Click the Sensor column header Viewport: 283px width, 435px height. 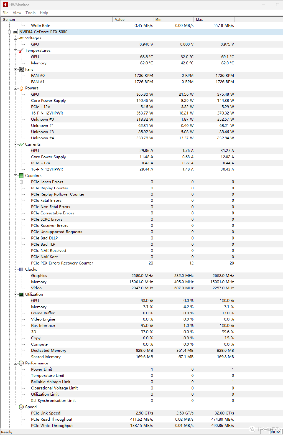coord(57,19)
